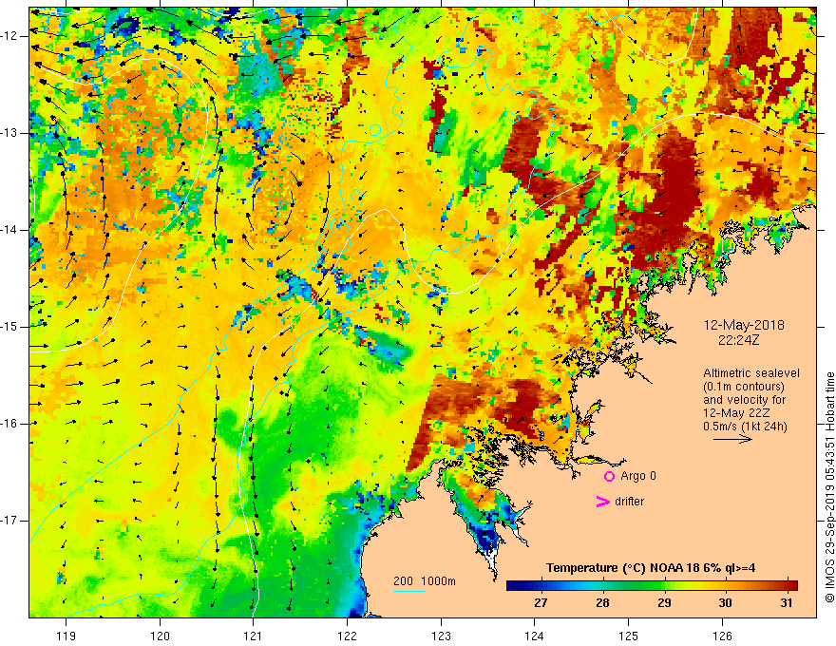Image resolution: width=836 pixels, height=646 pixels.
Task: Click the '122' longitude axis label
Action: coord(347,636)
